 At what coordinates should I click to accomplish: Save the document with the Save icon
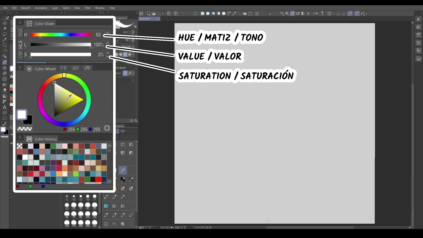(x=159, y=13)
